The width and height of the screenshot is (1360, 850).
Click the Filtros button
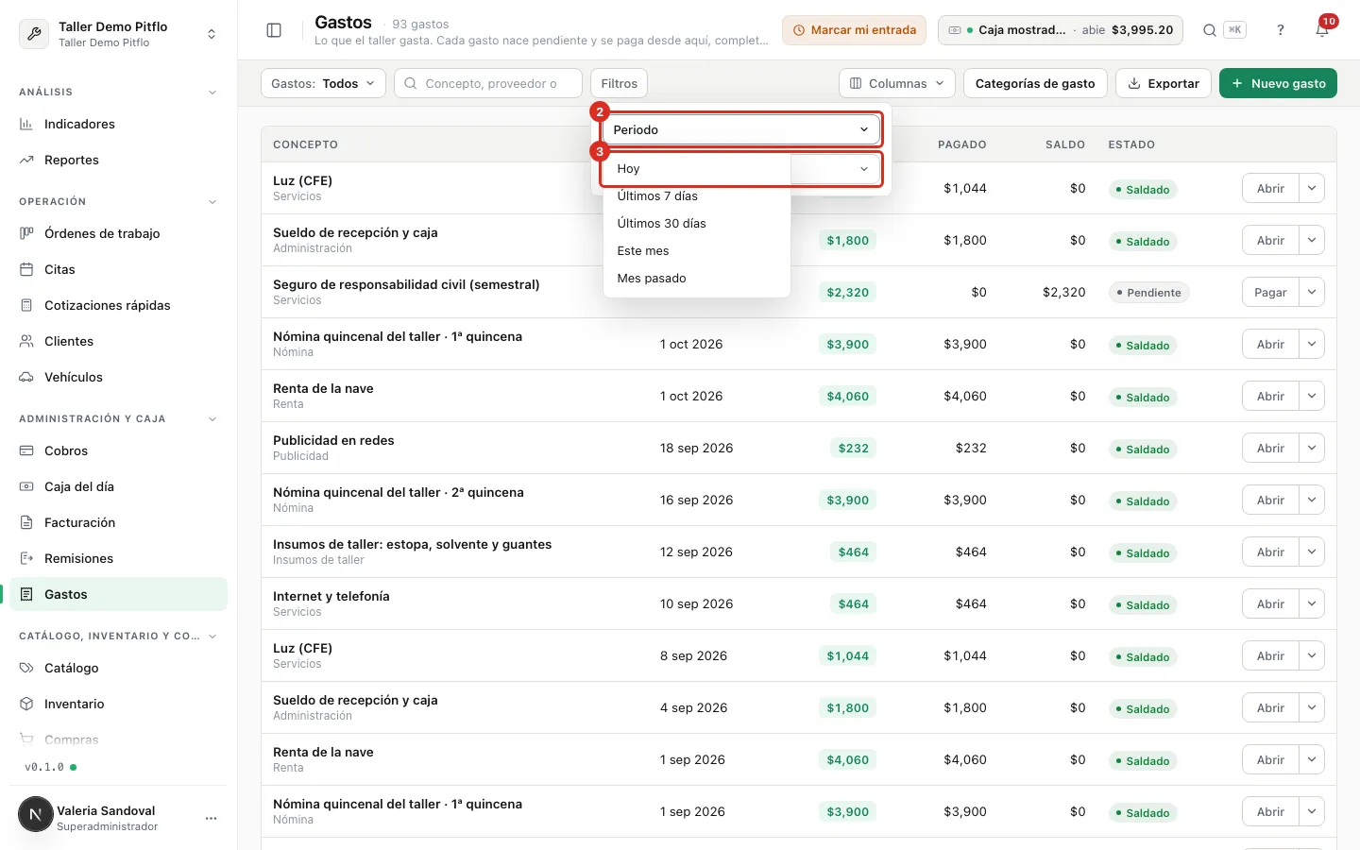(x=619, y=83)
